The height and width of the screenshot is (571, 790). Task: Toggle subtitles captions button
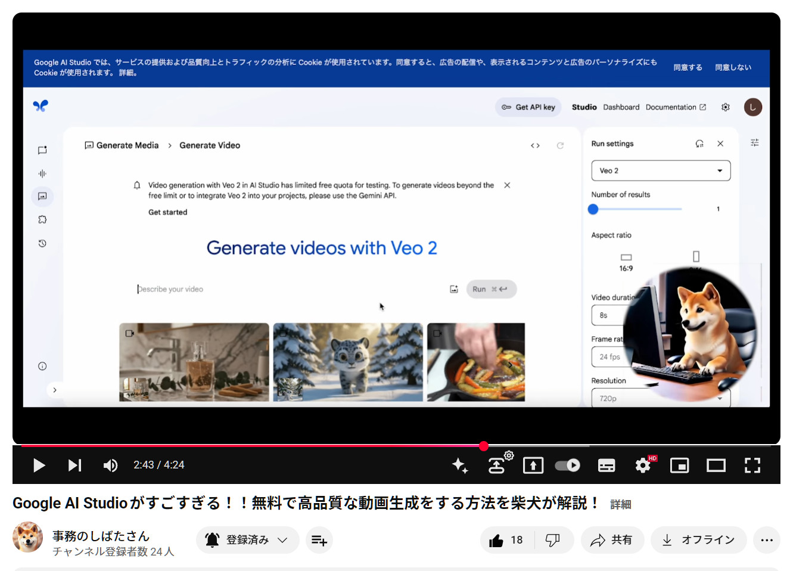pos(607,465)
